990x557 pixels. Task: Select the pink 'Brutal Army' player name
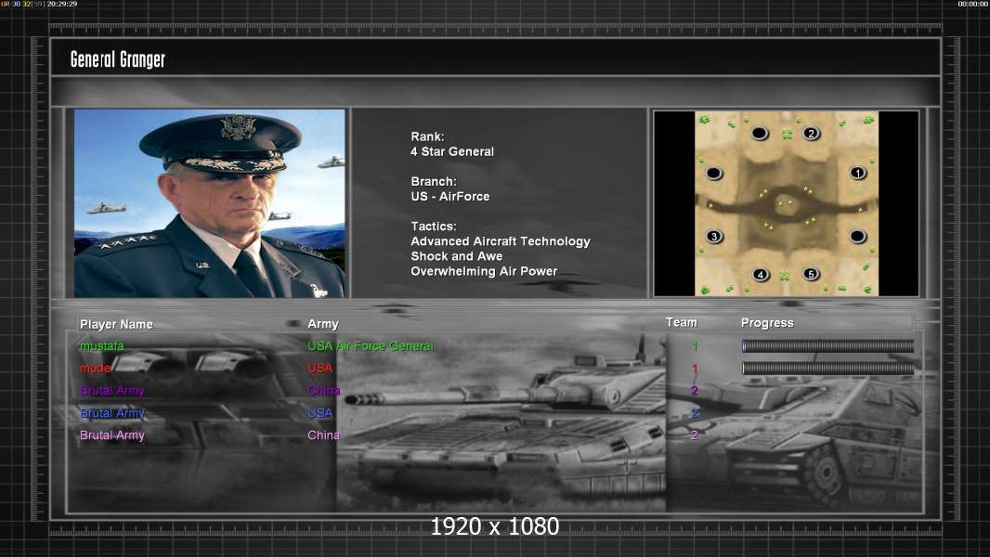tap(112, 435)
